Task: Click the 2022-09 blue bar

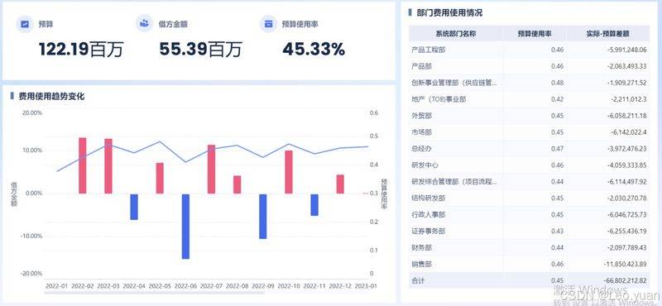Action: 263,217
